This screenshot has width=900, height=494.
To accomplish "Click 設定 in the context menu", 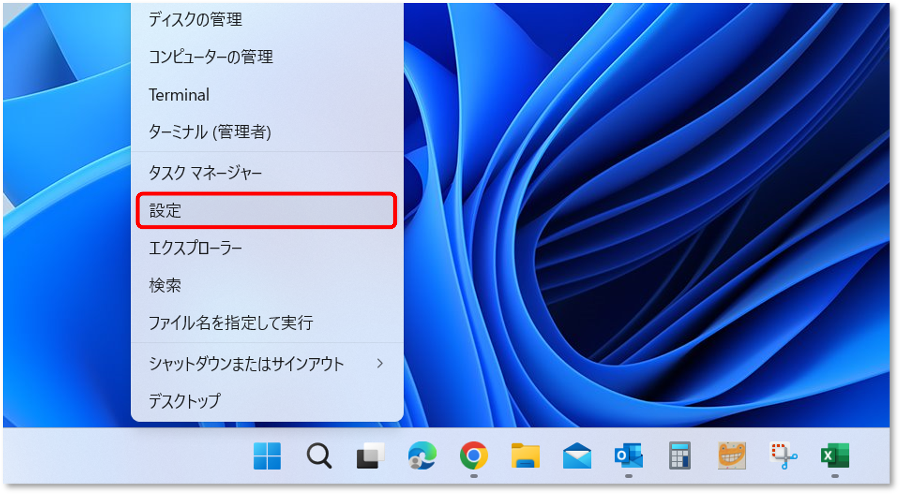I will [267, 211].
